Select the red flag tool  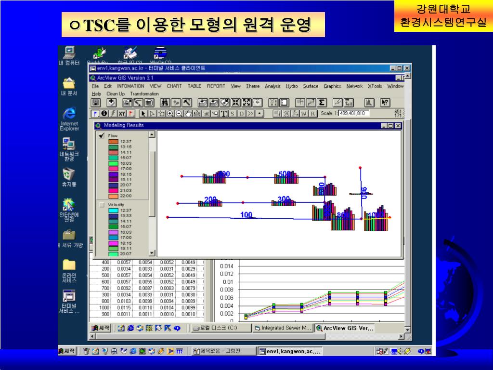point(130,114)
